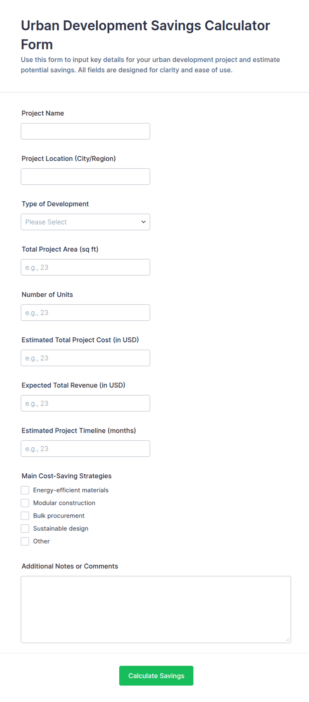Viewport: 309px width, 702px height.
Task: Select the Total Project Area field
Action: (x=85, y=267)
